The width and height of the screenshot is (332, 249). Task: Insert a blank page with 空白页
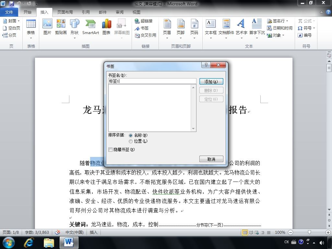(x=12, y=28)
